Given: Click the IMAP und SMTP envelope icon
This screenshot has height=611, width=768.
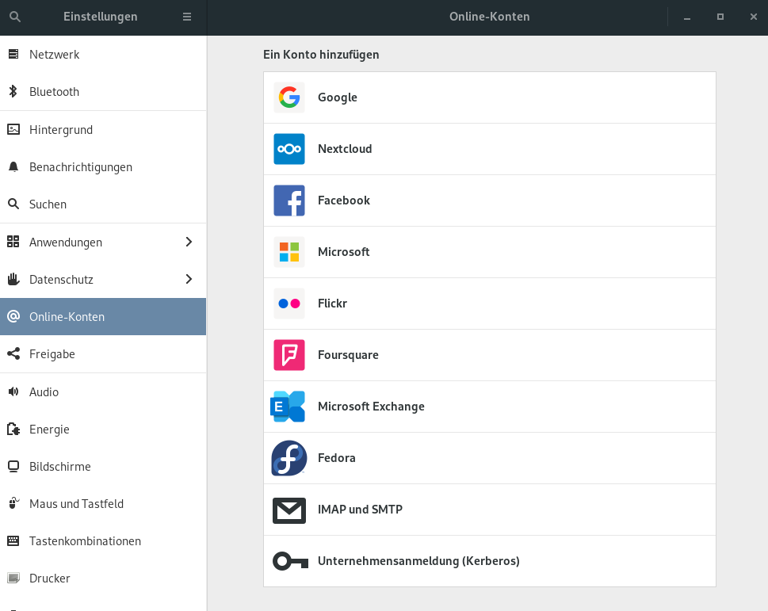Looking at the screenshot, I should point(289,510).
